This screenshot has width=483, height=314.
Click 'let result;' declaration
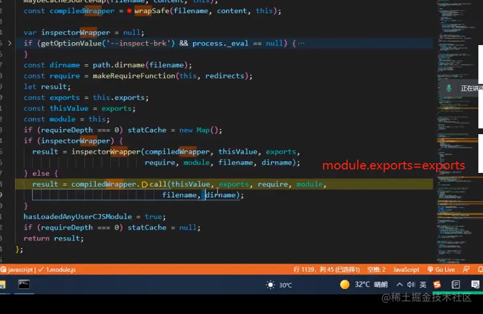click(47, 87)
